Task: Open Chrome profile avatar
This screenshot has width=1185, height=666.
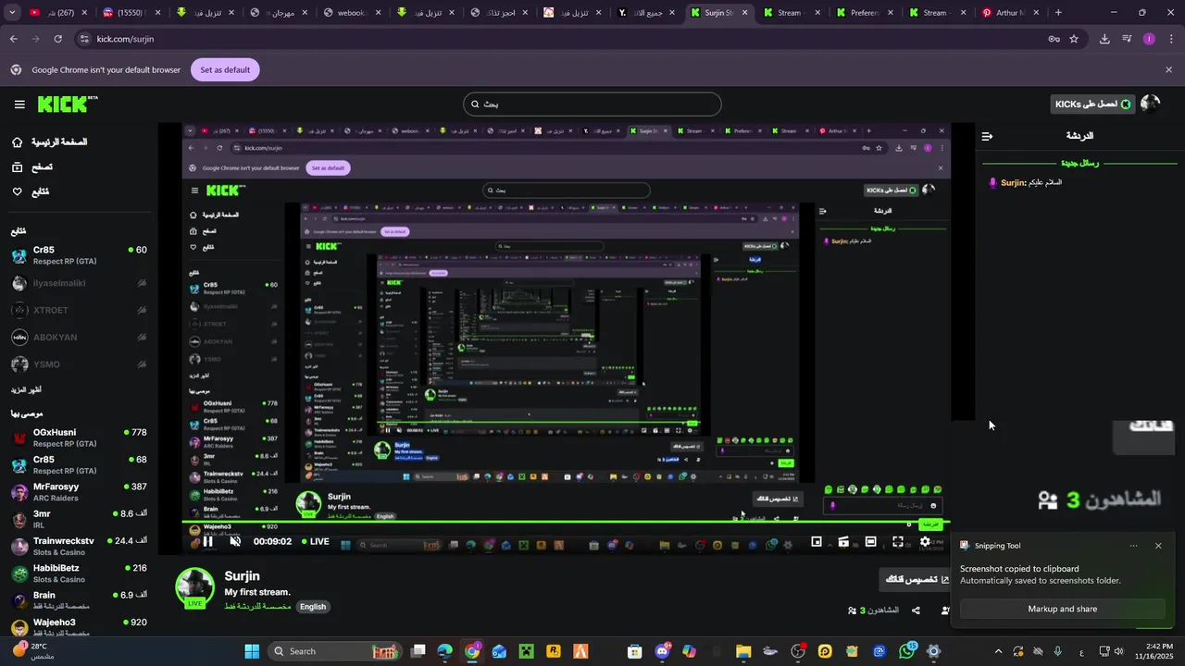Action: coord(1149,39)
